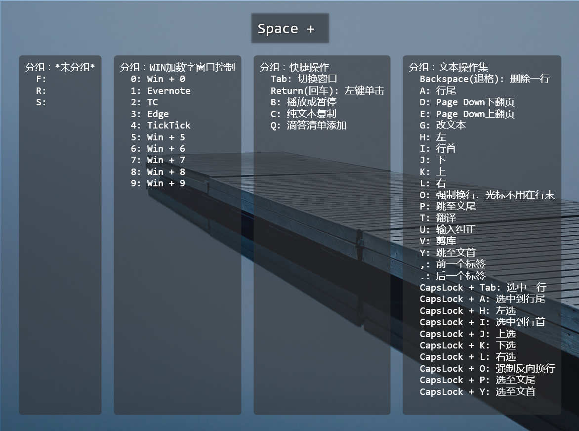The height and width of the screenshot is (431, 579).
Task: Select the "分组：*未分组*" group title
Action: pos(60,67)
